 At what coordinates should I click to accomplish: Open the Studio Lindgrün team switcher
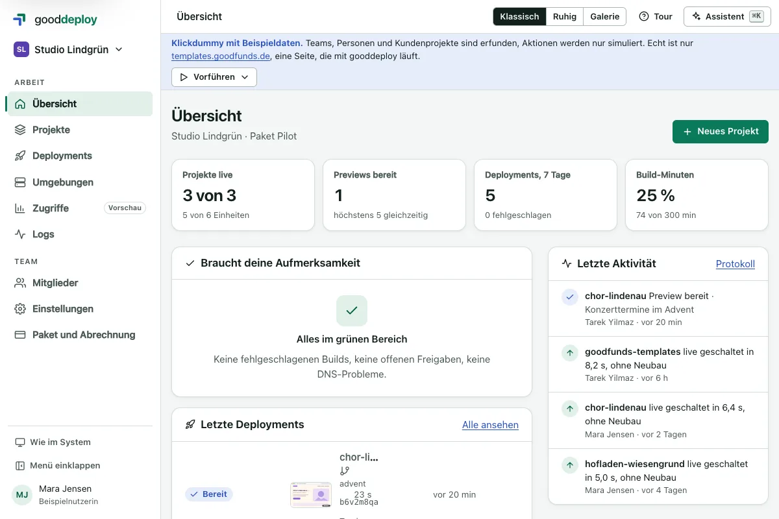click(x=69, y=49)
